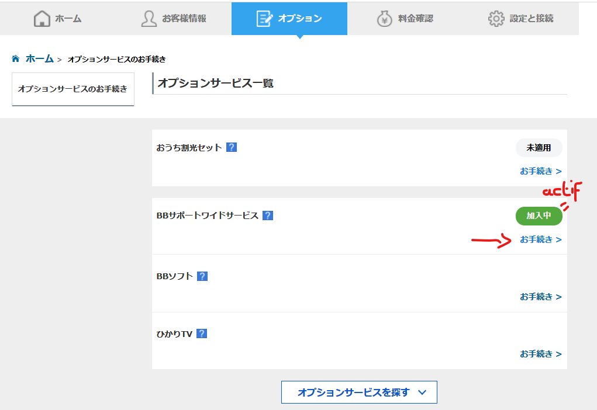Open help icon next to BBサポートワイドサービス

coord(268,216)
